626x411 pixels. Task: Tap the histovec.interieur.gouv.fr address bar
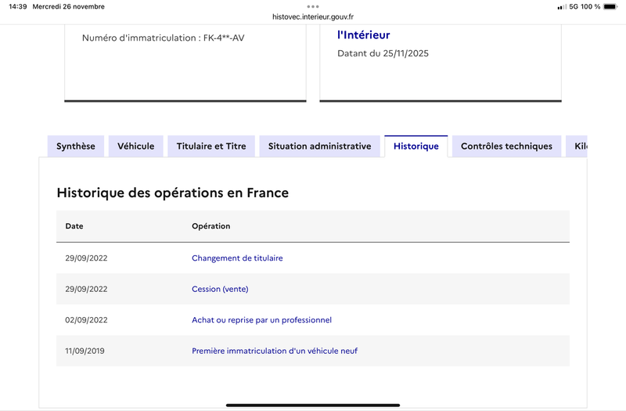tap(313, 16)
